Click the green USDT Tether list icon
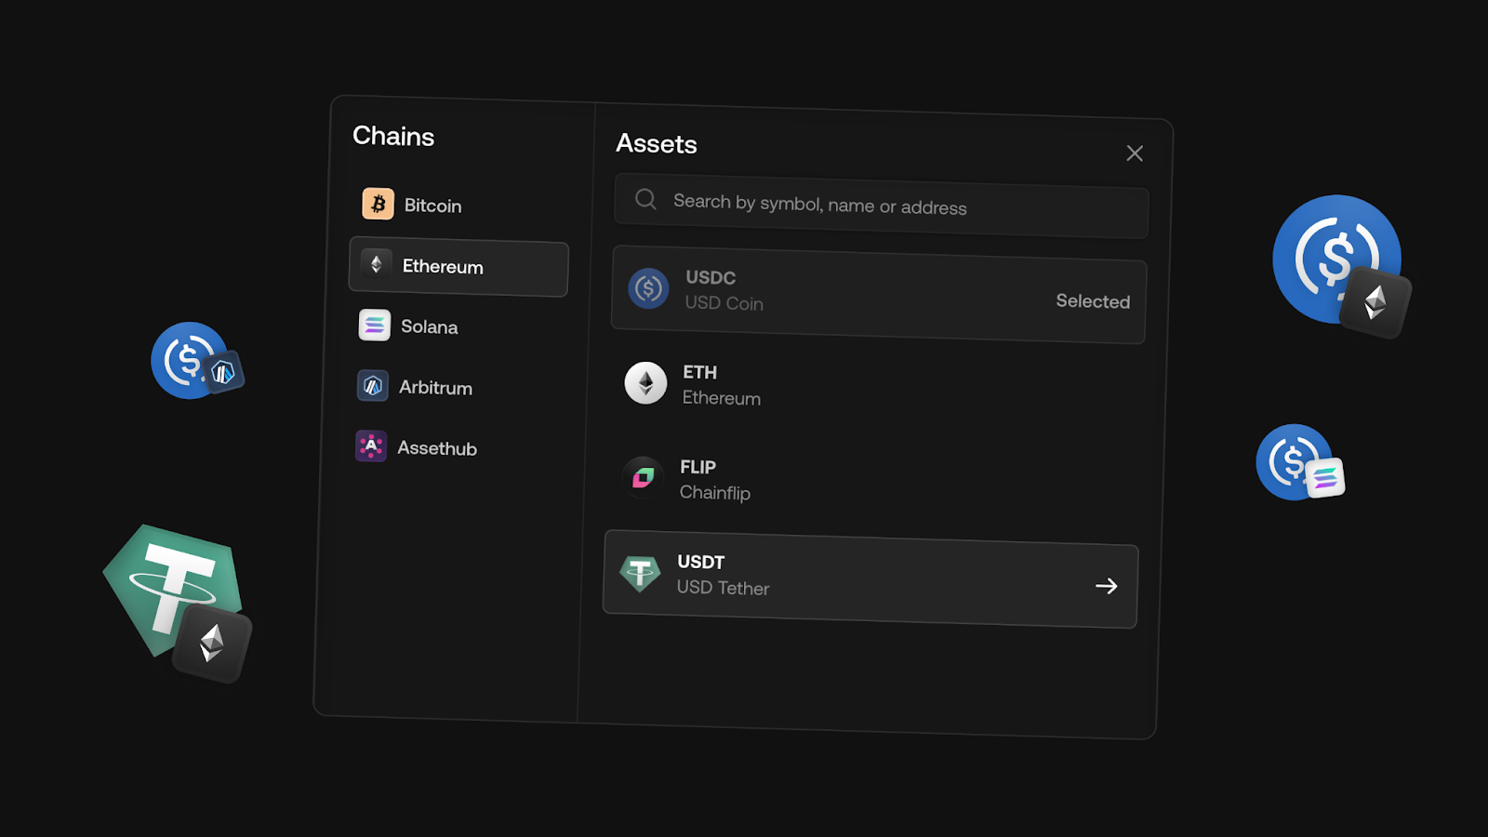The width and height of the screenshot is (1488, 837). (640, 574)
